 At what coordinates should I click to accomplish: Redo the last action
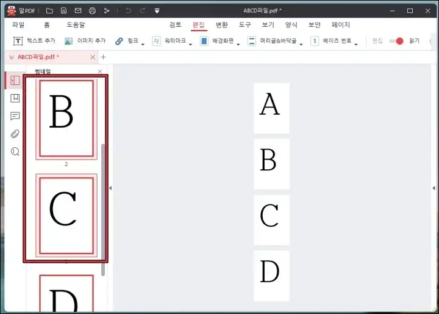tap(143, 10)
